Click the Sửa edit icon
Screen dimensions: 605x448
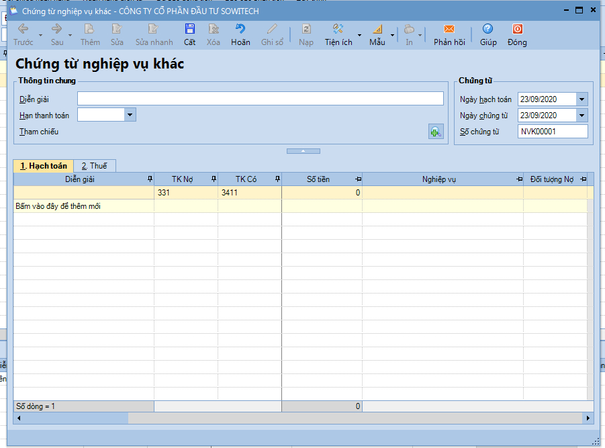click(117, 29)
